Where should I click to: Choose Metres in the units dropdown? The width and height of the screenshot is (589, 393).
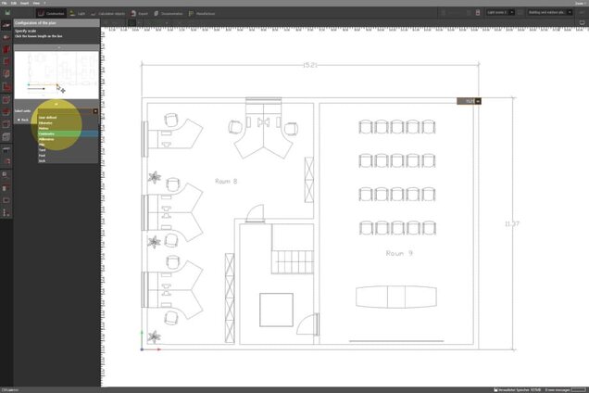coord(45,128)
